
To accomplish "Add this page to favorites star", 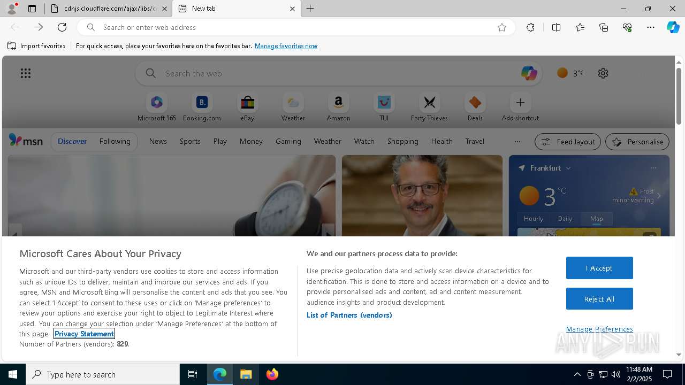I will click(x=502, y=27).
